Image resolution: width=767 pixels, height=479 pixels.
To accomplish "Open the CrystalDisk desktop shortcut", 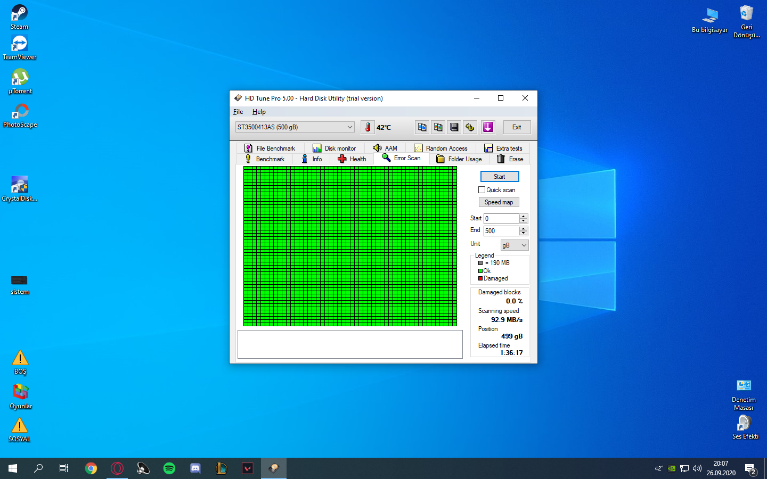I will [x=20, y=189].
